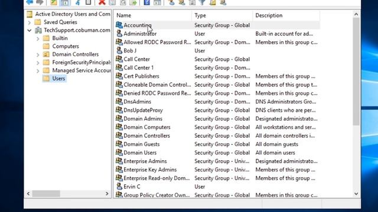The height and width of the screenshot is (212, 378).
Task: Select the DnsUpdateProxy group
Action: [143, 110]
